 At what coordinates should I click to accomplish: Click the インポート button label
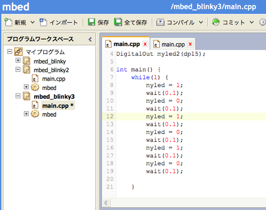pyautogui.click(x=64, y=23)
